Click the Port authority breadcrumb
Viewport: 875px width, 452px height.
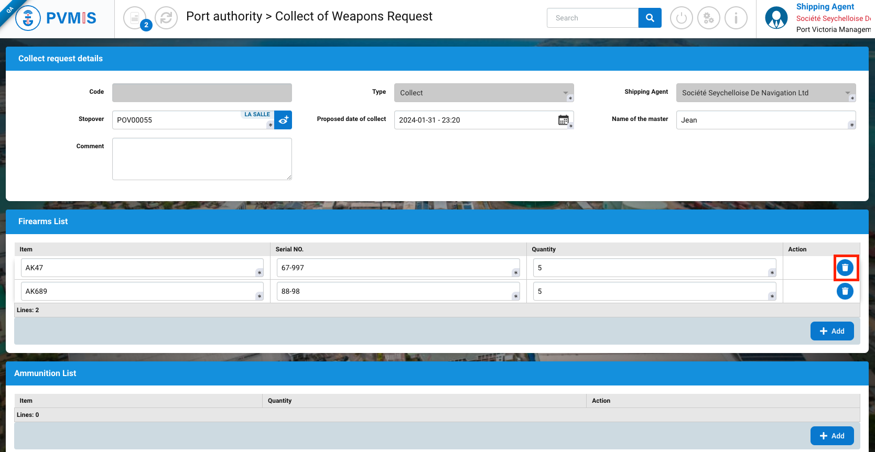point(224,17)
